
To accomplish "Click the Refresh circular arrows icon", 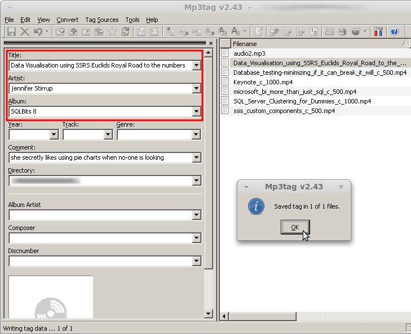I will tap(125, 31).
